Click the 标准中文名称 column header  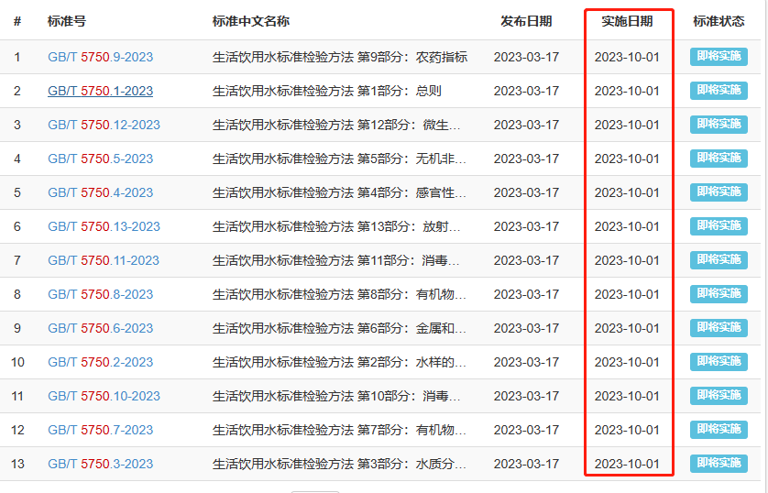point(251,22)
